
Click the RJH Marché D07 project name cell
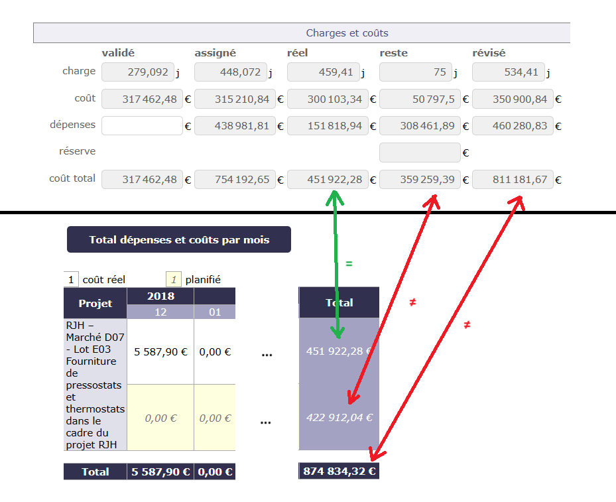(x=95, y=385)
